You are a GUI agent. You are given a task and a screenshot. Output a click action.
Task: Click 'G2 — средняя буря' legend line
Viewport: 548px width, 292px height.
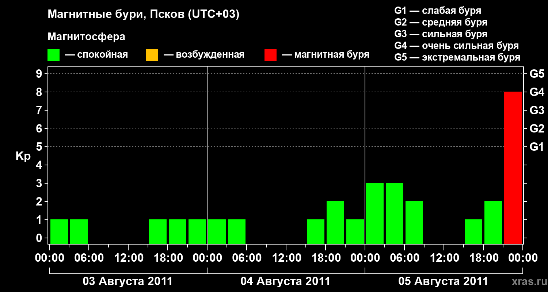[441, 22]
